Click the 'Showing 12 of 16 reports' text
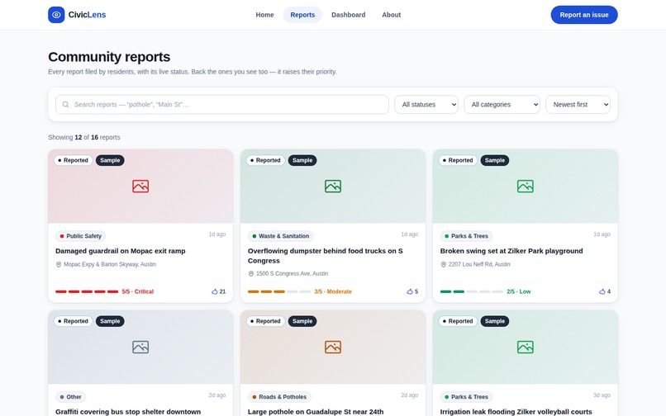 84,138
